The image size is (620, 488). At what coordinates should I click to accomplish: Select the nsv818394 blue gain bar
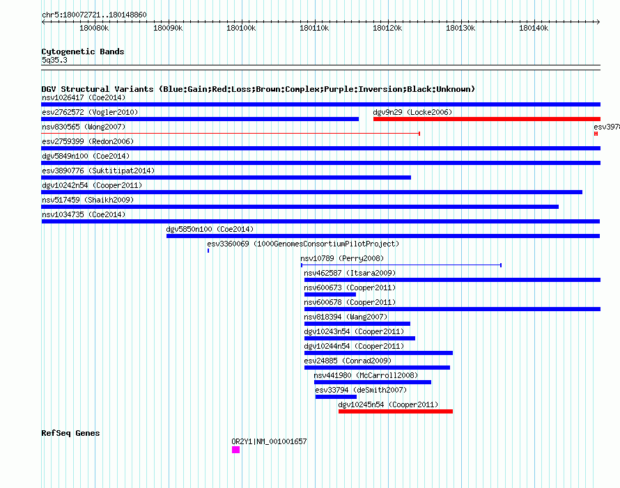point(357,324)
